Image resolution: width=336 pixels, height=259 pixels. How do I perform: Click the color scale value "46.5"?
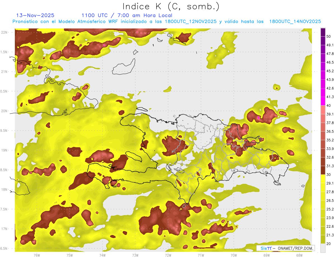point(330,62)
